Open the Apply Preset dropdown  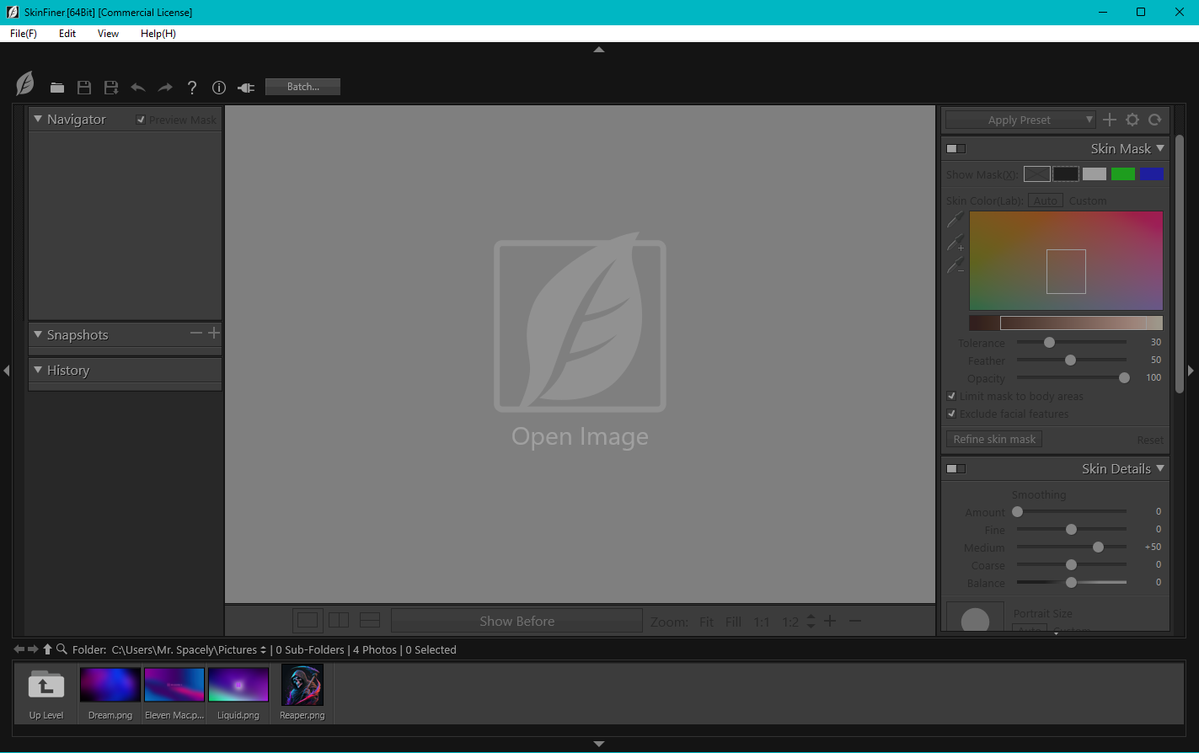(x=1020, y=120)
